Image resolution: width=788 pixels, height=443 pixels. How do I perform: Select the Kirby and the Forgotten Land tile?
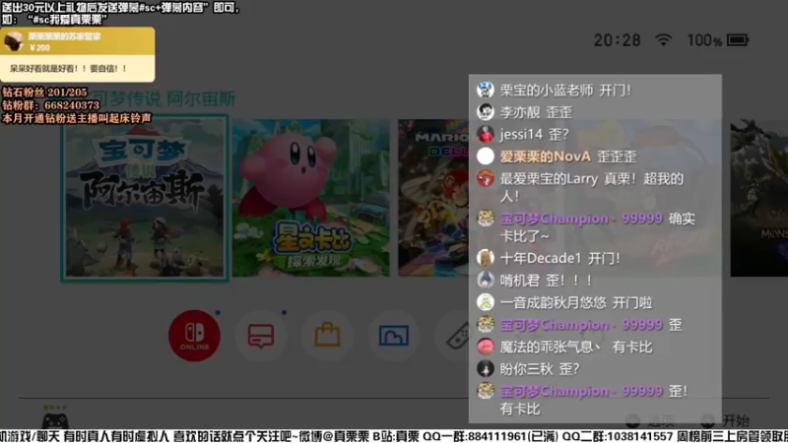coord(310,198)
